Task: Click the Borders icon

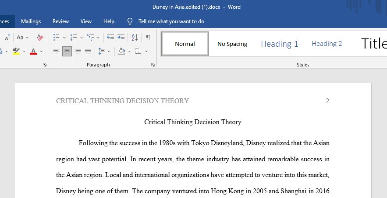Action: pyautogui.click(x=138, y=51)
